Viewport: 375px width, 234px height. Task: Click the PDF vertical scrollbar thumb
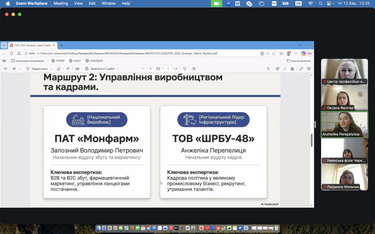pyautogui.click(x=312, y=140)
